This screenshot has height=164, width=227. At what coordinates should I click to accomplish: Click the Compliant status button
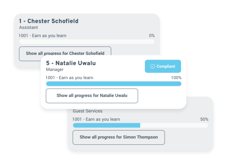[x=163, y=66]
